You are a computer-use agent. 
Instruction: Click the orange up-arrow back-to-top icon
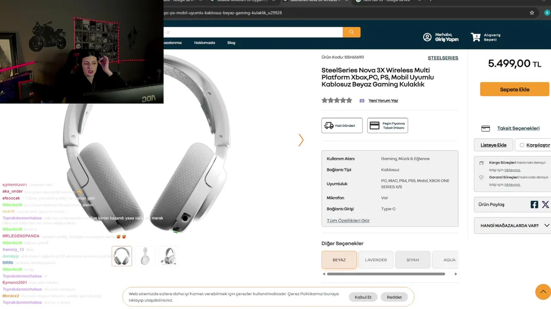(543, 292)
